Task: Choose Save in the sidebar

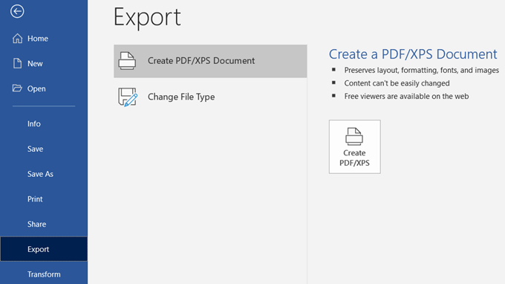Action: [x=35, y=149]
